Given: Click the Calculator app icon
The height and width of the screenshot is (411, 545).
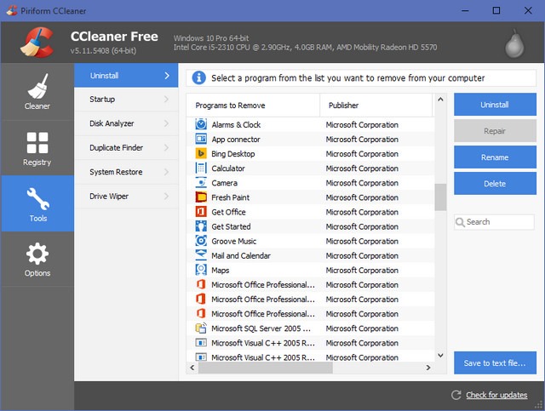Looking at the screenshot, I should [201, 168].
